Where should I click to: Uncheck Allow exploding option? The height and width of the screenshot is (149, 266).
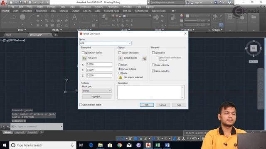pos(153,71)
